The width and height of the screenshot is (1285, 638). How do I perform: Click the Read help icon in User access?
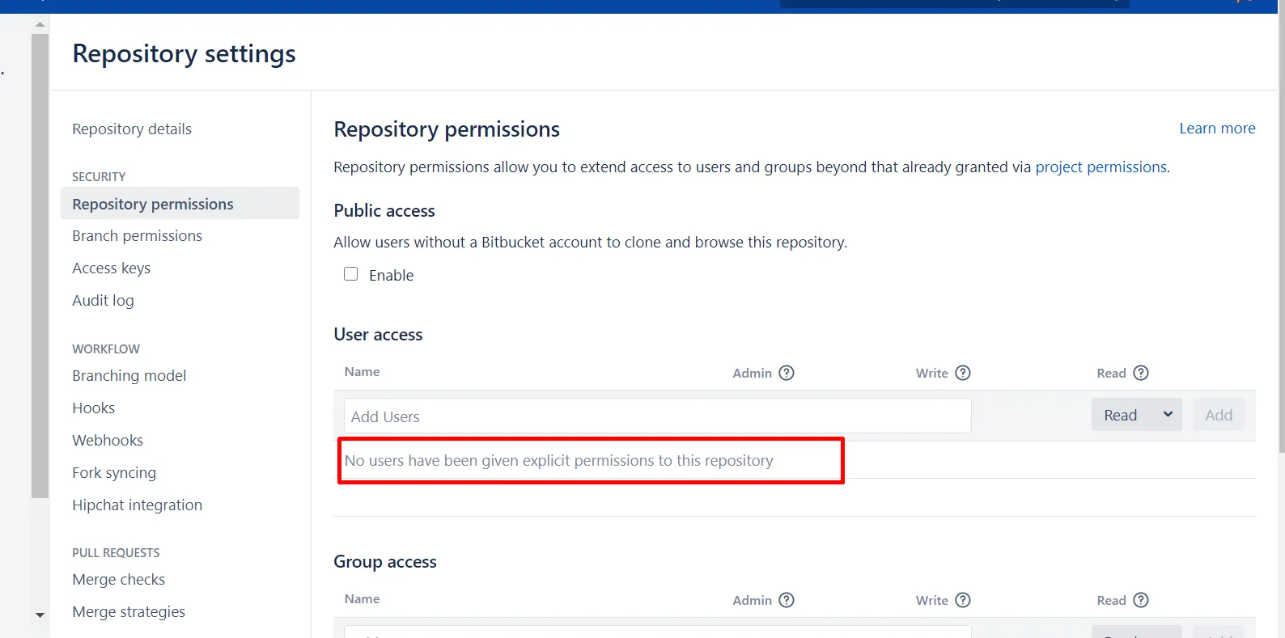[1141, 373]
